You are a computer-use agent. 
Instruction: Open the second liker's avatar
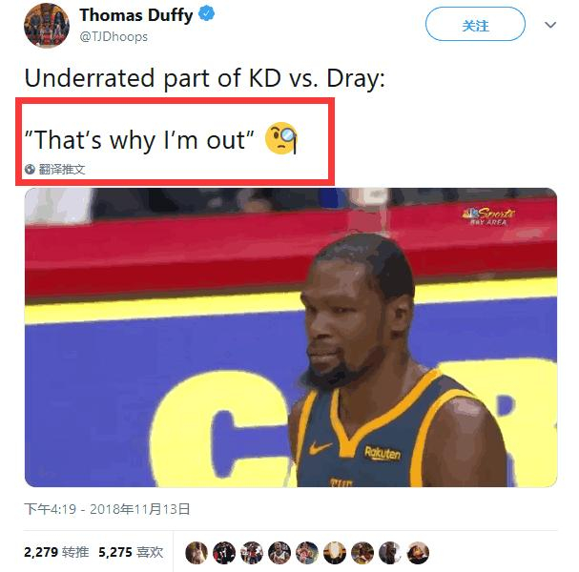(x=224, y=552)
